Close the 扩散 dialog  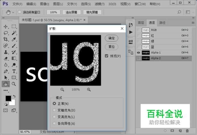(122, 28)
